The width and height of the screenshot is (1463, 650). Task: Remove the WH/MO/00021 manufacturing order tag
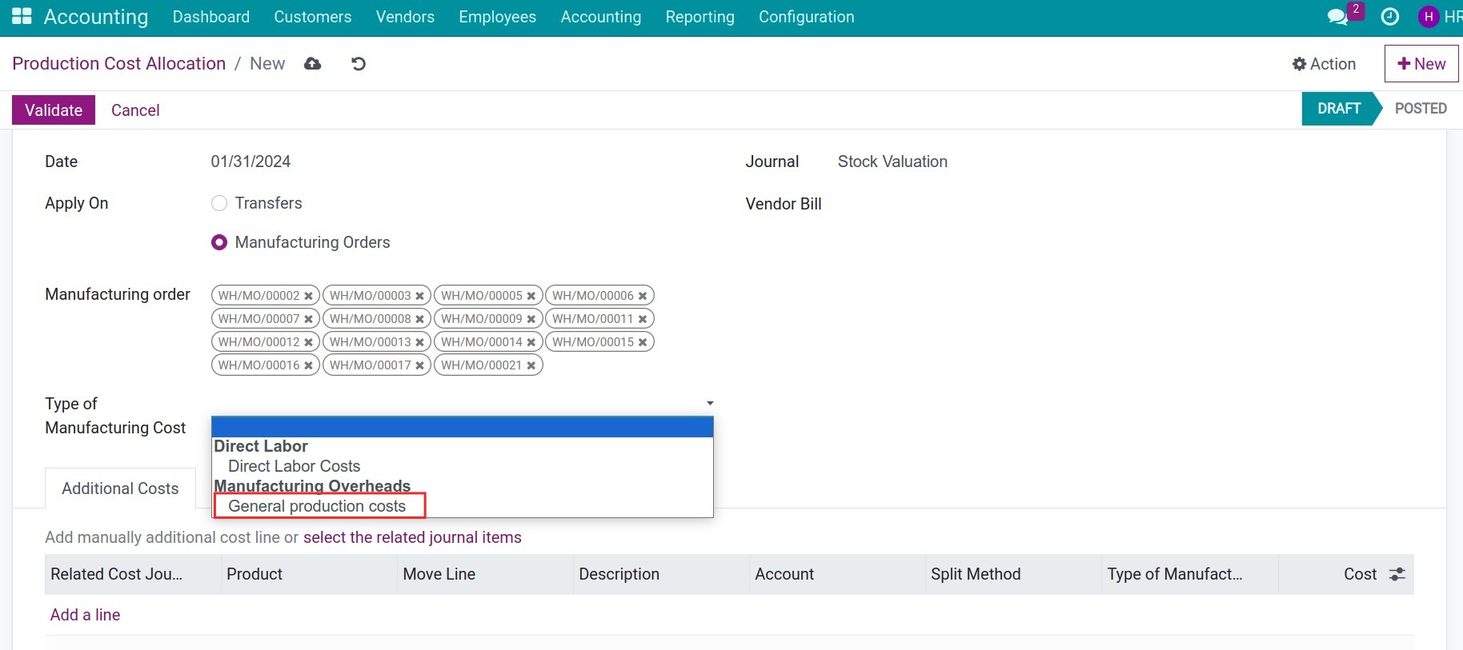click(x=531, y=365)
